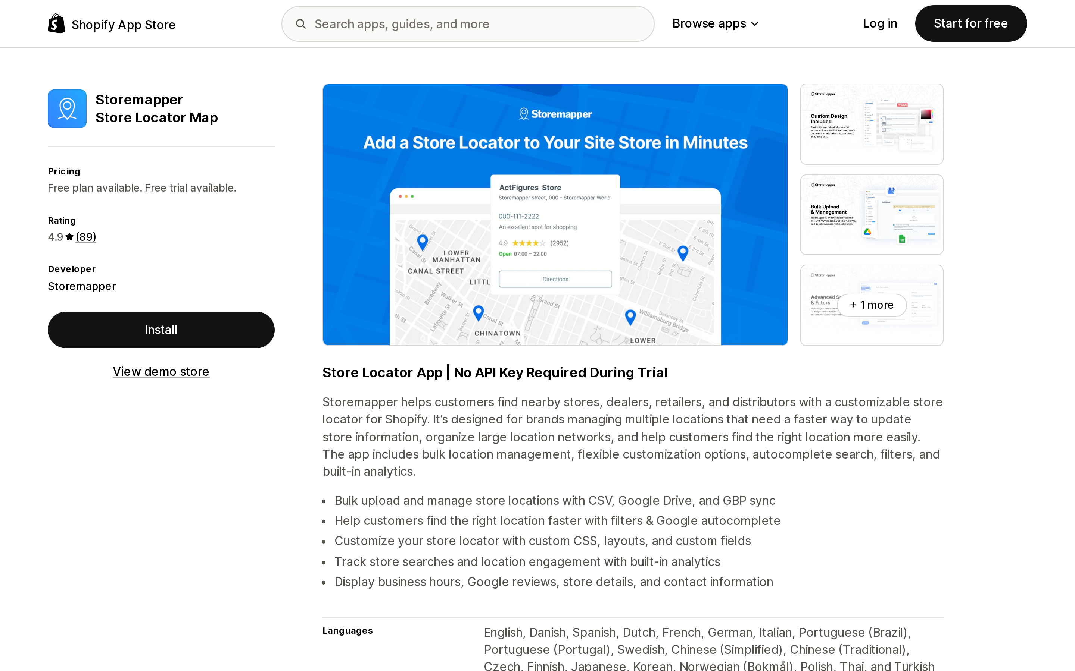The width and height of the screenshot is (1075, 671).
Task: Click the Install button
Action: coord(161,330)
